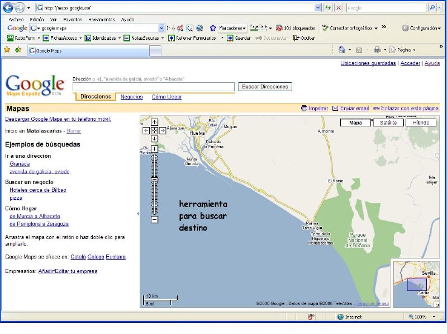The image size is (447, 334).
Task: Zoom in with the plus button
Action: [154, 149]
